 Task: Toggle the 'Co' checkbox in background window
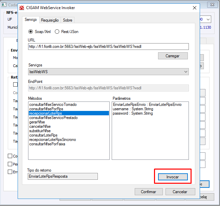(10, 156)
